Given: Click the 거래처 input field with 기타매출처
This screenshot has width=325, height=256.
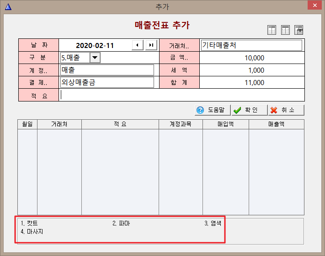Looking at the screenshot, I should click(x=251, y=45).
